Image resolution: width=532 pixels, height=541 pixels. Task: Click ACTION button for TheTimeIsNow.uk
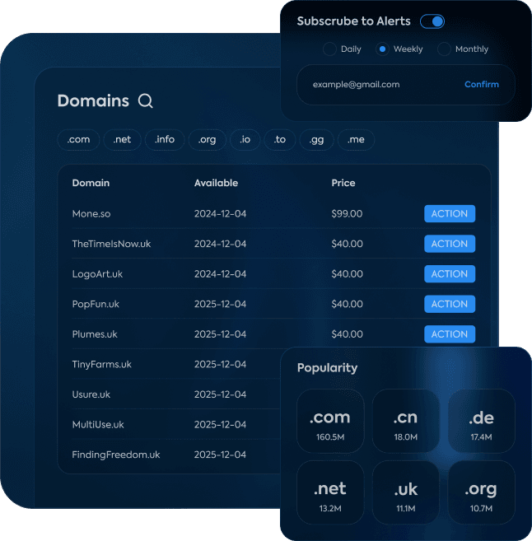[450, 244]
